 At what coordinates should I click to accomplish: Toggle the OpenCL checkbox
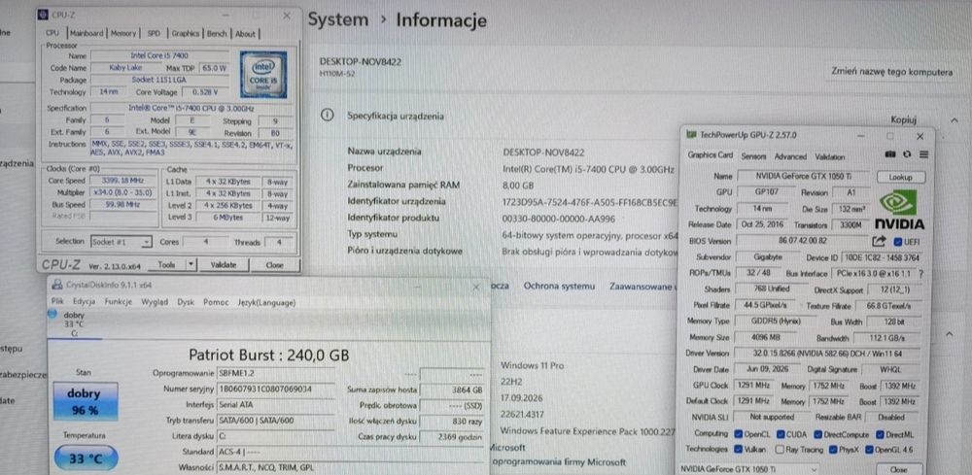(x=738, y=434)
